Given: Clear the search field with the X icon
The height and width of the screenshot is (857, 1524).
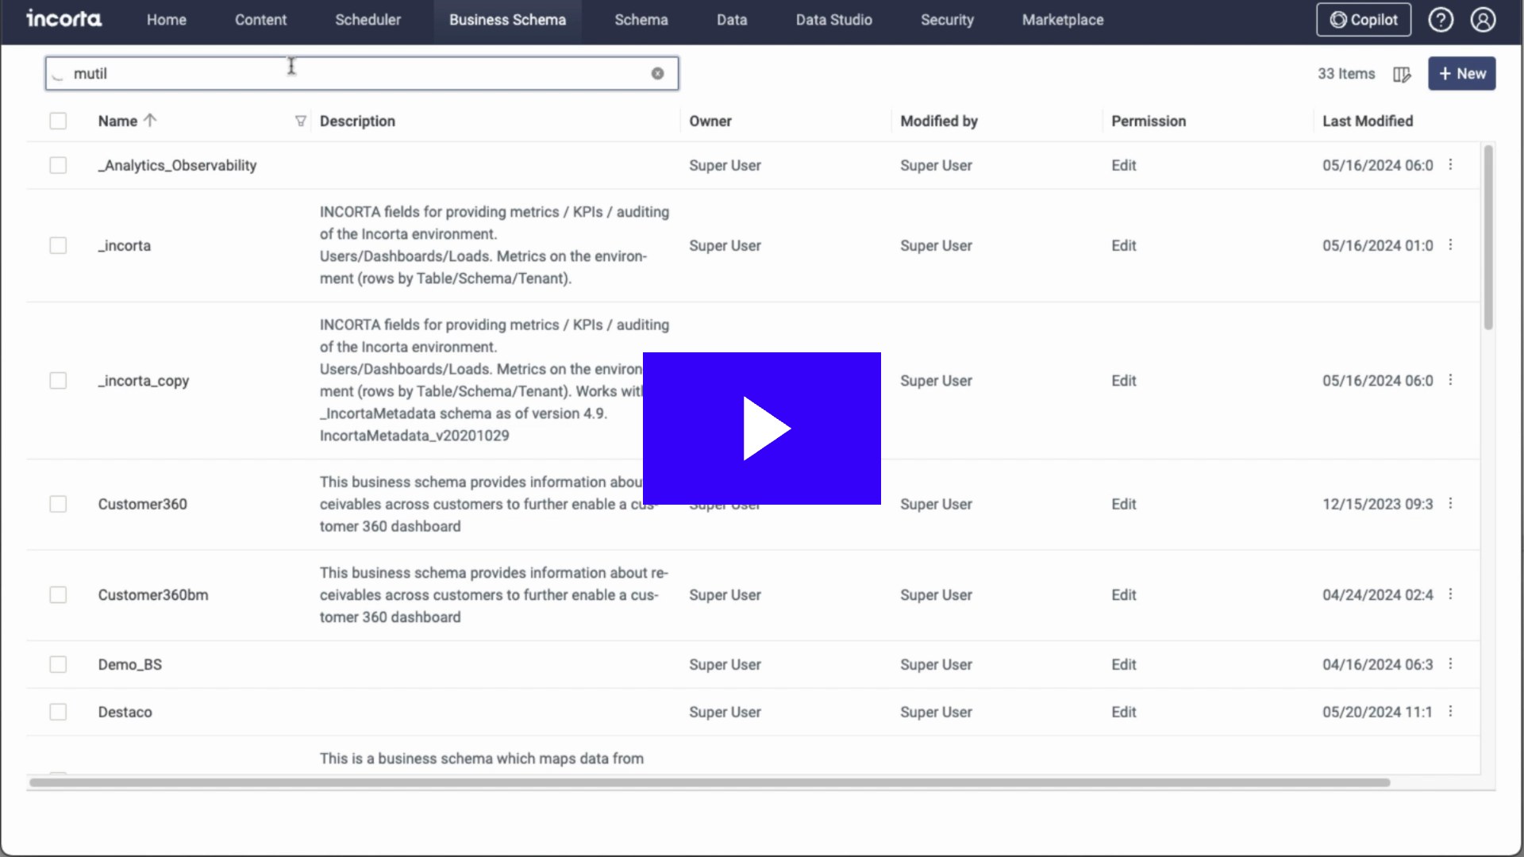Looking at the screenshot, I should click(x=657, y=74).
